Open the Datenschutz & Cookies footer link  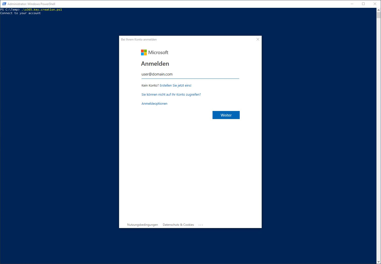[x=178, y=225]
